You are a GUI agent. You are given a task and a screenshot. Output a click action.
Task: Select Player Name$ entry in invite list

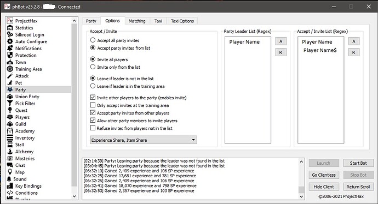(x=320, y=50)
